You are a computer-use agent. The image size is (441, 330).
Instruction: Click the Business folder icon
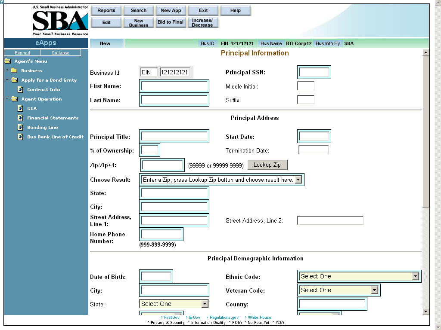pyautogui.click(x=14, y=70)
